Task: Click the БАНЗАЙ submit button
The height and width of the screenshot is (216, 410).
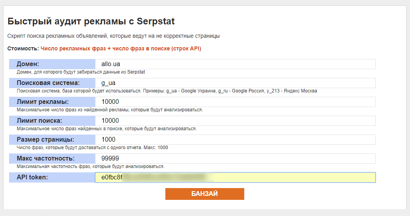Action: [x=204, y=194]
